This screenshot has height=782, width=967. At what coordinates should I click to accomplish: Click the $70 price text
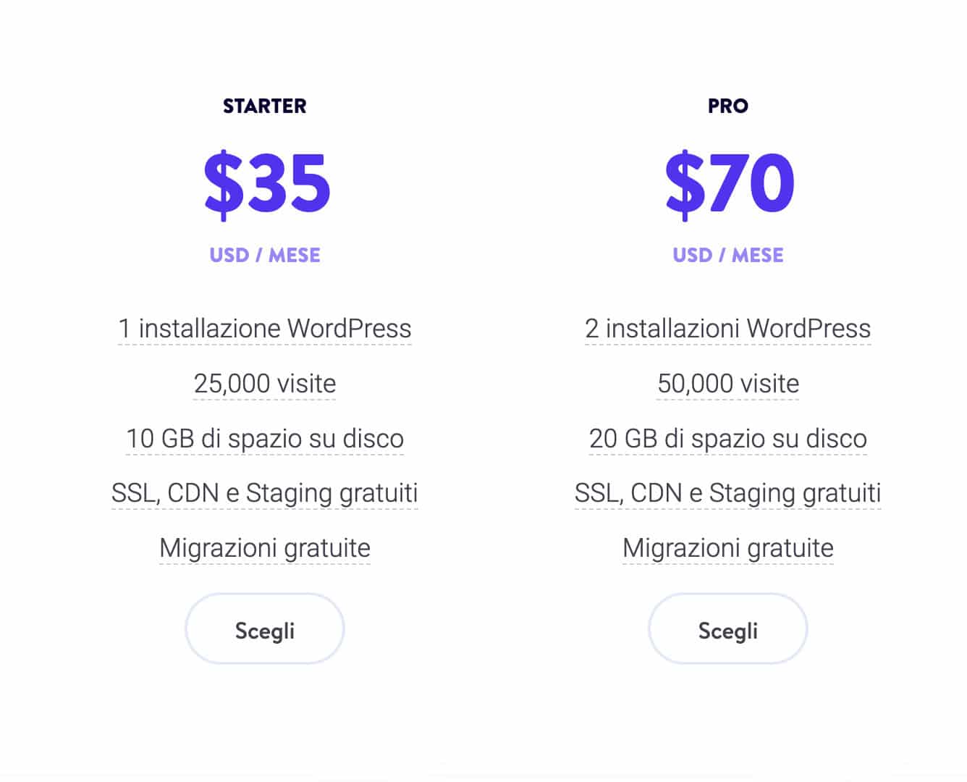point(727,185)
